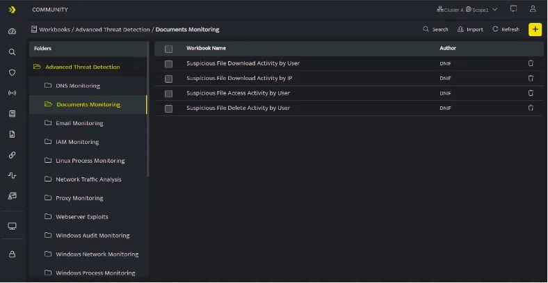
Task: Select the Linux Process Monitoring folder
Action: tap(88, 161)
